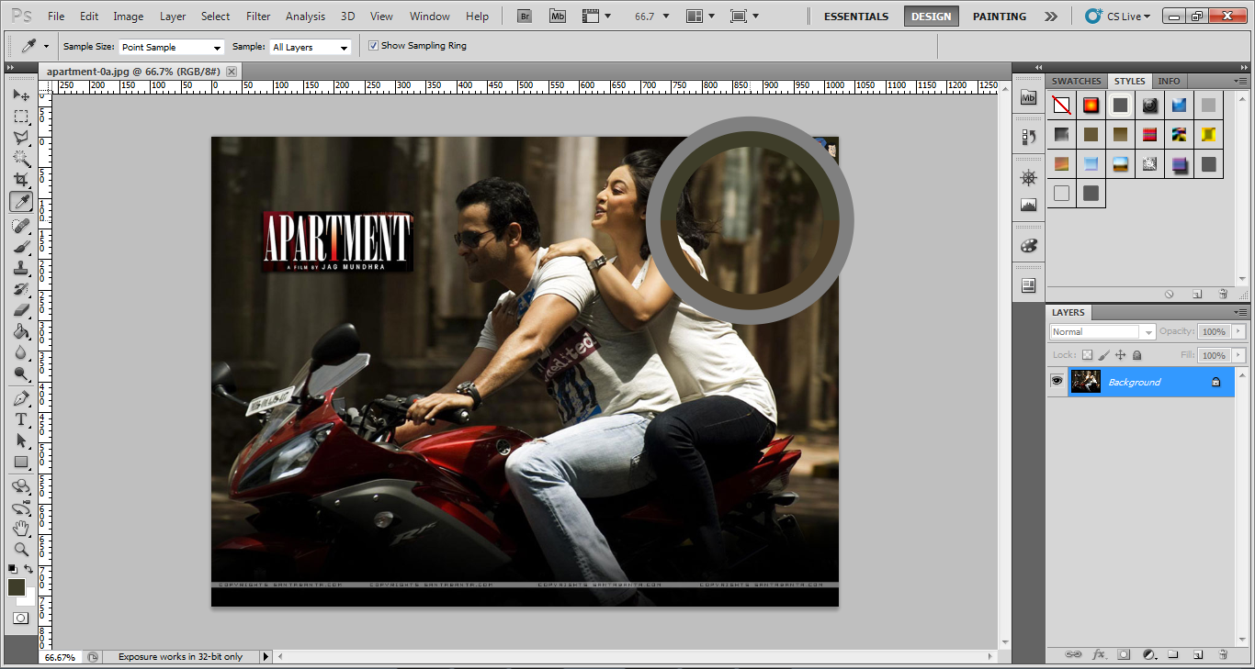Viewport: 1255px width, 669px height.
Task: Open the Opacity slider arrow
Action: pyautogui.click(x=1238, y=331)
